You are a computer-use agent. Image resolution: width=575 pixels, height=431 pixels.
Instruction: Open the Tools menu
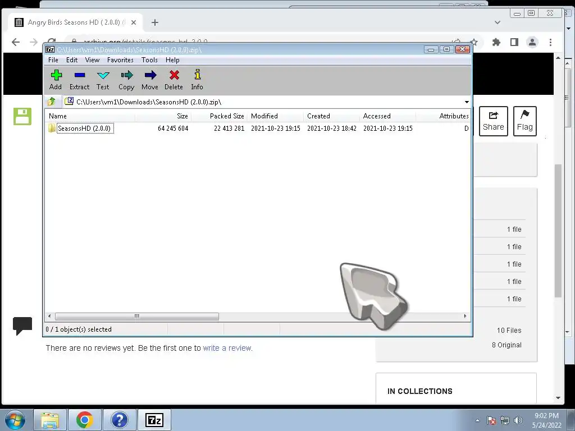[149, 60]
